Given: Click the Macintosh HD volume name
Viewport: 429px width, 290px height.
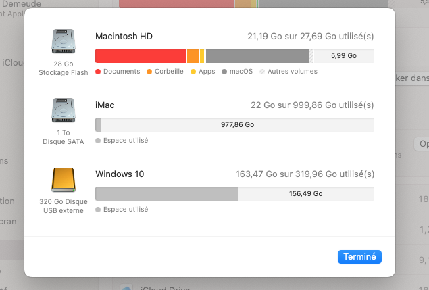Looking at the screenshot, I should pos(124,36).
